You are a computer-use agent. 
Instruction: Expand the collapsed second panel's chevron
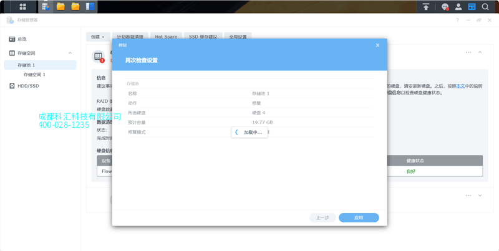click(480, 196)
